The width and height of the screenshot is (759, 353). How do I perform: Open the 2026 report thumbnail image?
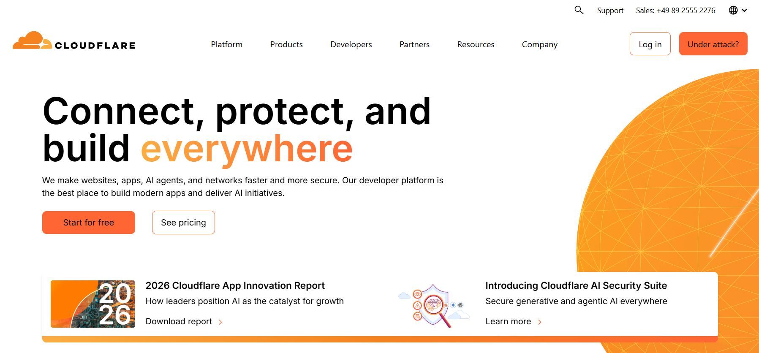tap(93, 304)
